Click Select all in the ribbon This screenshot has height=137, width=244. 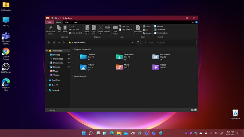tap(159, 26)
